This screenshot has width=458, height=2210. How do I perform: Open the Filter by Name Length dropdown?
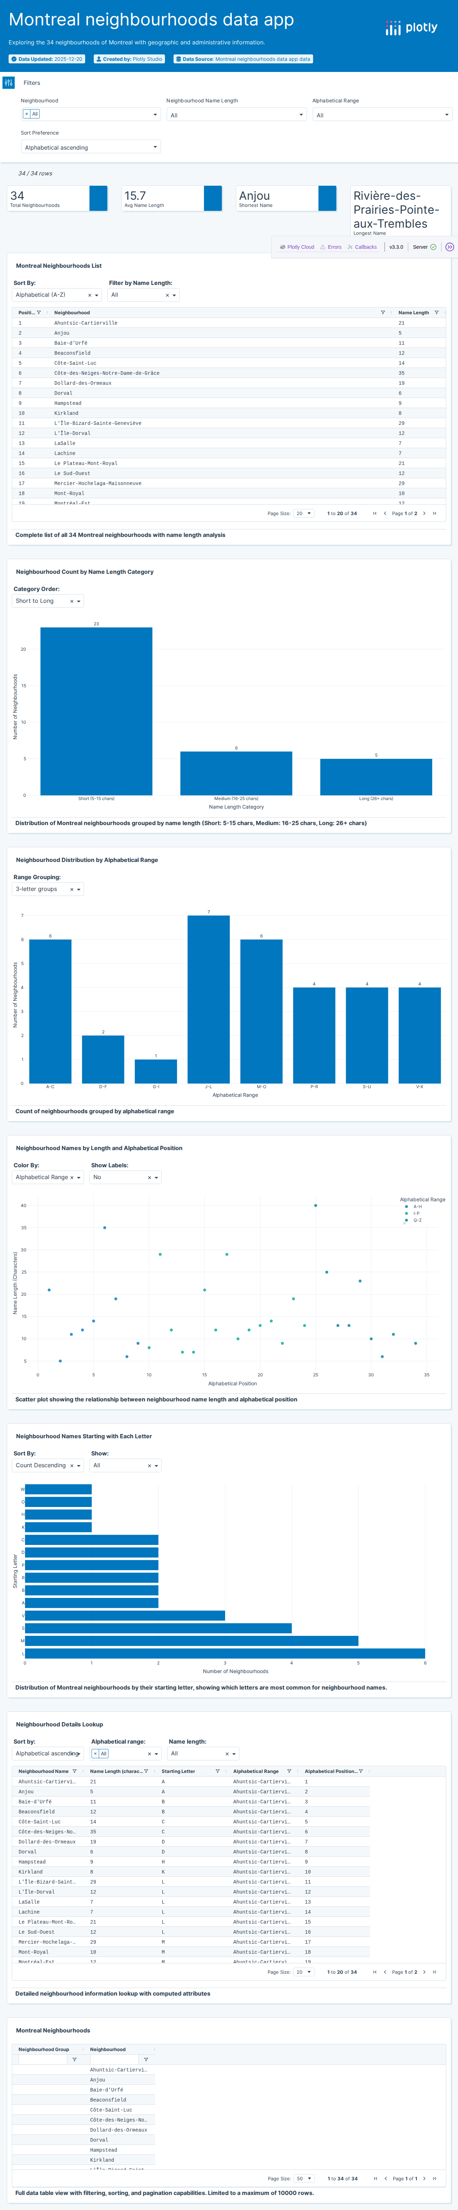pos(143,295)
